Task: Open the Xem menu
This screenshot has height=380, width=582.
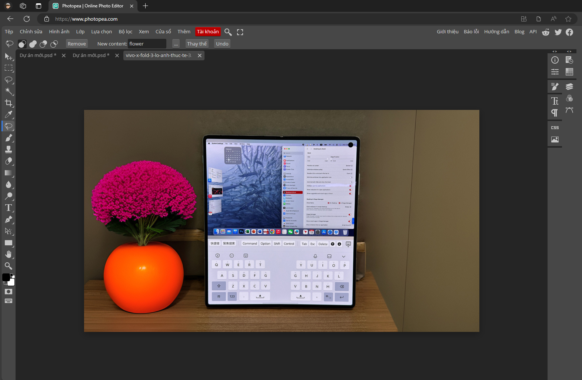Action: click(144, 32)
